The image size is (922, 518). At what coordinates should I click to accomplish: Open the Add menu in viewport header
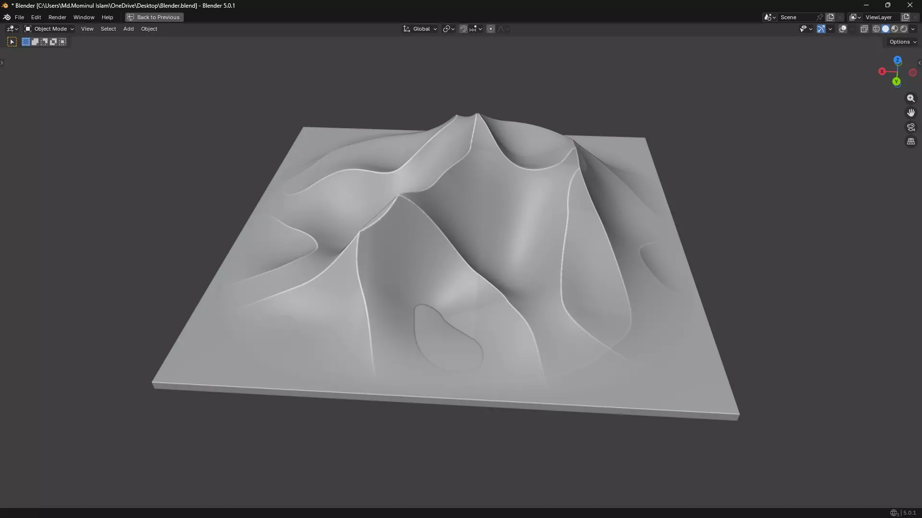point(128,29)
